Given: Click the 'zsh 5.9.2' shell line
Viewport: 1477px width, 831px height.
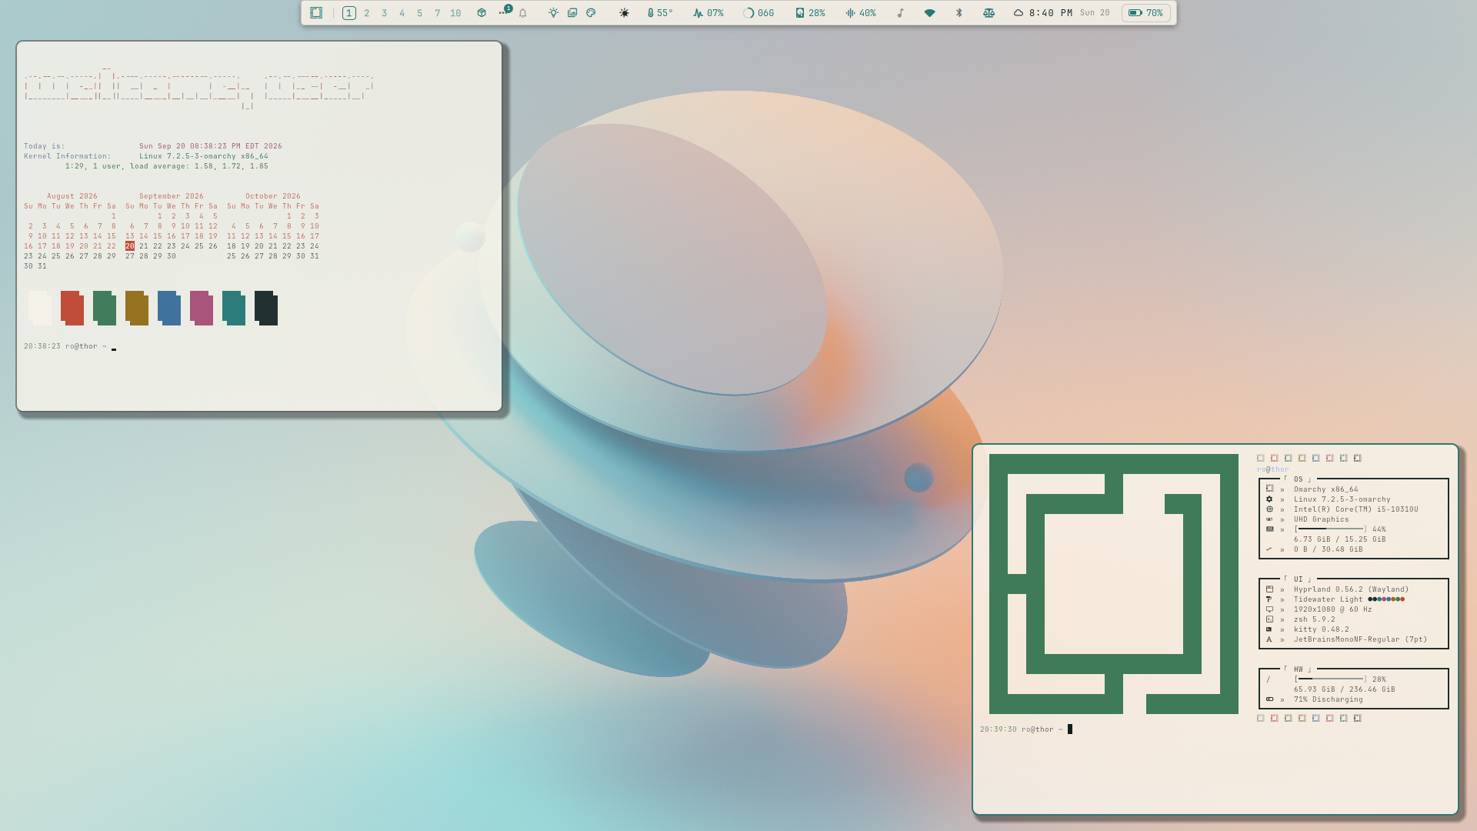Looking at the screenshot, I should 1315,619.
